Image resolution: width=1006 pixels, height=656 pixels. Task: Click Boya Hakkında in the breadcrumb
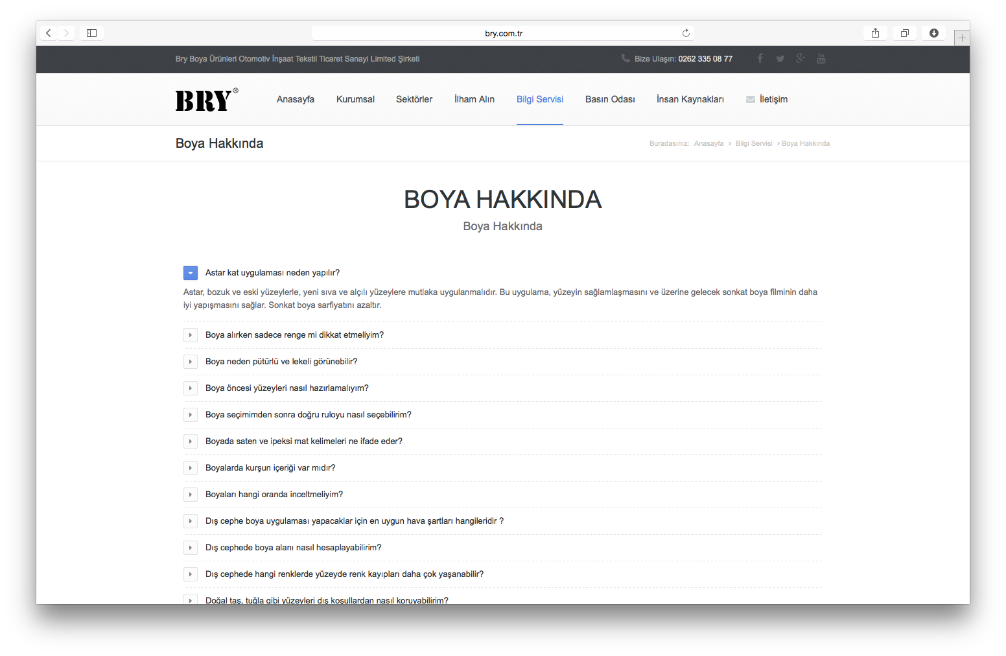point(806,143)
